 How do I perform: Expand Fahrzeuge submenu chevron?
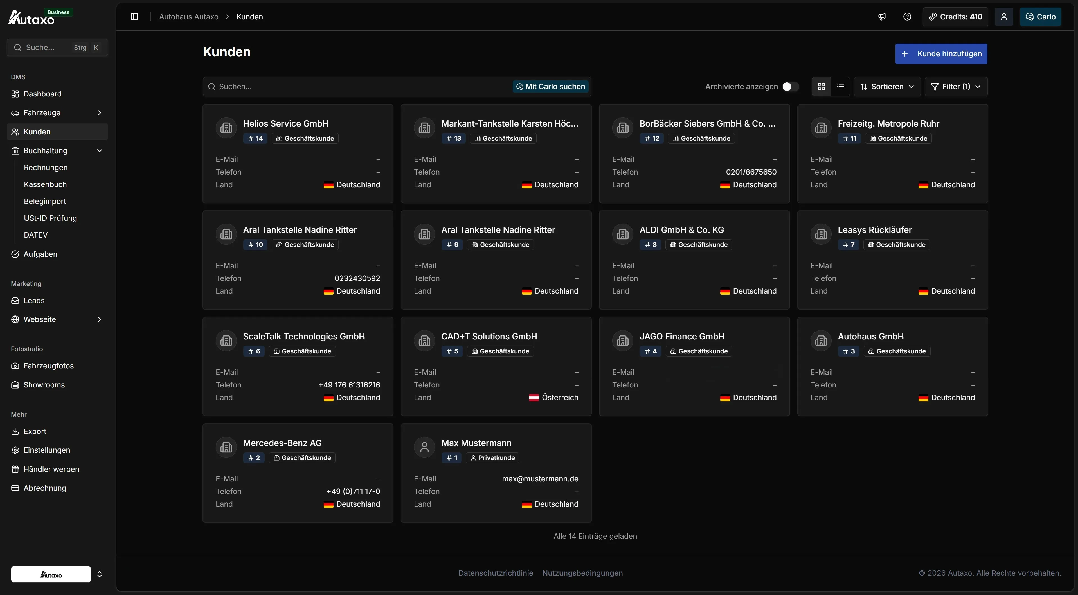pos(99,112)
